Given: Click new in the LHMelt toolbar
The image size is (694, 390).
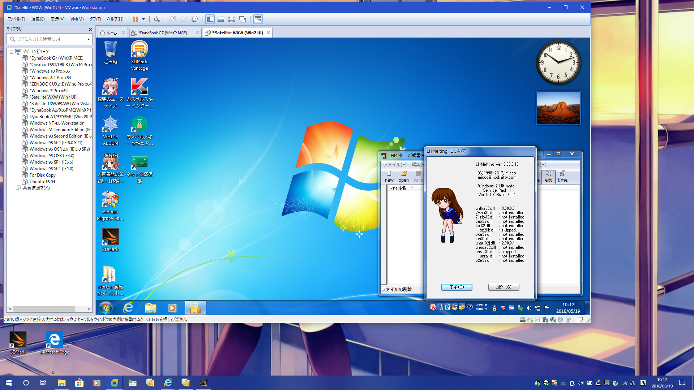Looking at the screenshot, I should click(389, 177).
